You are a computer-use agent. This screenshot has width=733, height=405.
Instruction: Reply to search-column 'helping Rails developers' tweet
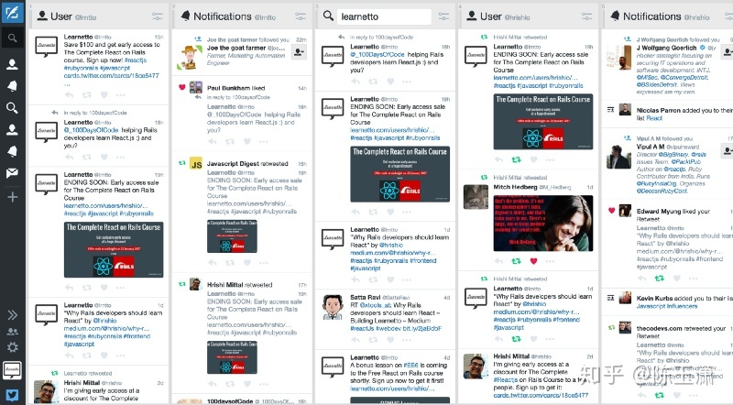[356, 82]
